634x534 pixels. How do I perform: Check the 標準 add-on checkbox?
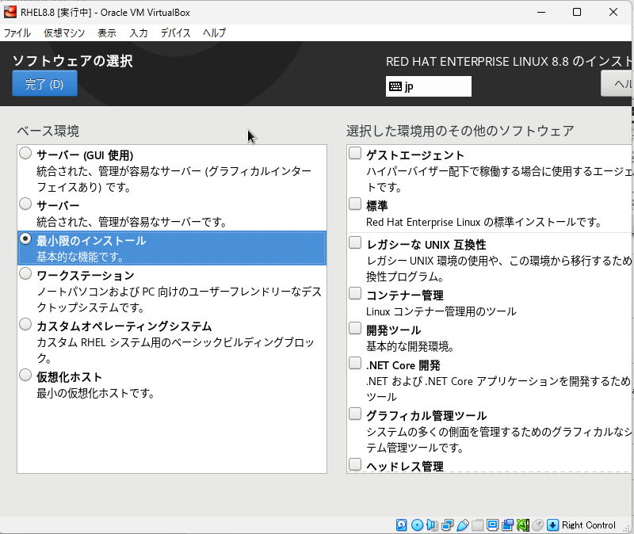[x=355, y=204]
